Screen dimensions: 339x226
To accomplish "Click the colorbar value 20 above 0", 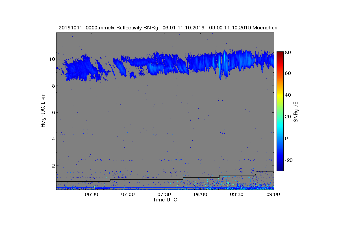I will [288, 117].
